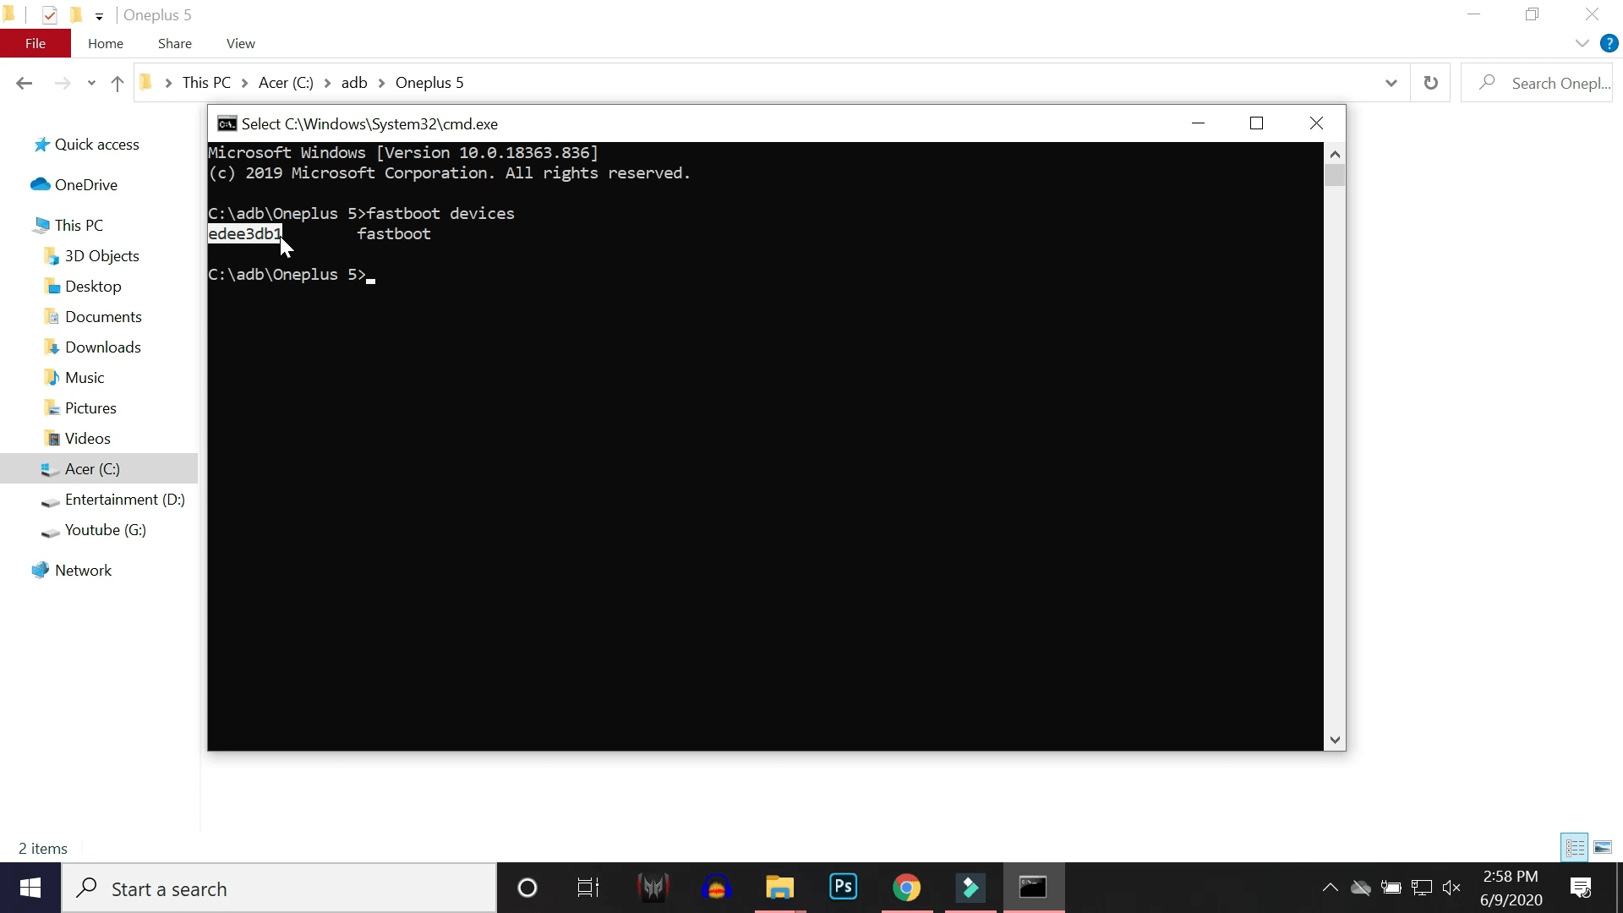Open Cortana from taskbar
The width and height of the screenshot is (1623, 913).
click(x=527, y=888)
